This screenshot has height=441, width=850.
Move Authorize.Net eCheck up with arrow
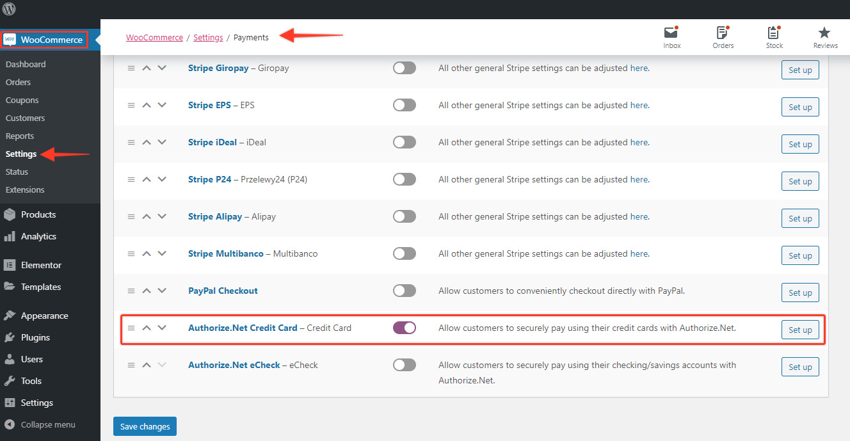(x=147, y=365)
